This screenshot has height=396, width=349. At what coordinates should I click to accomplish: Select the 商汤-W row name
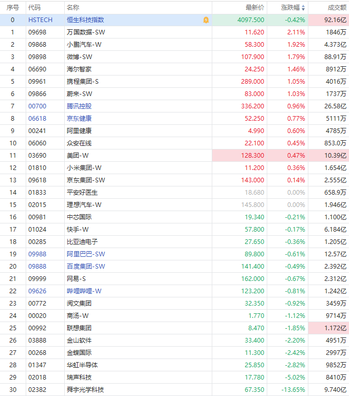coord(78,316)
